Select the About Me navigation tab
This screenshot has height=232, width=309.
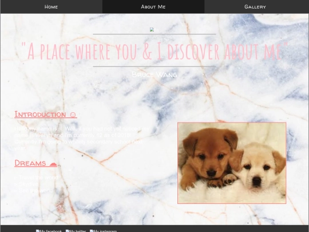[153, 7]
